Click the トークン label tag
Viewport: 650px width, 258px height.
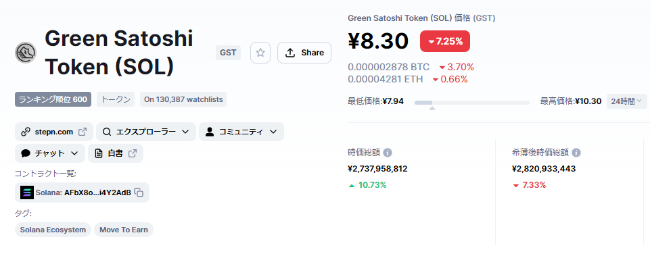click(x=116, y=99)
